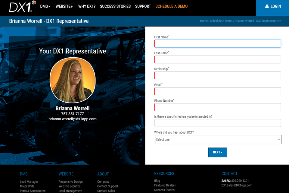Click Schedule A Demo breadcrumb link
Image resolution: width=289 pixels, height=193 pixels.
tap(221, 21)
